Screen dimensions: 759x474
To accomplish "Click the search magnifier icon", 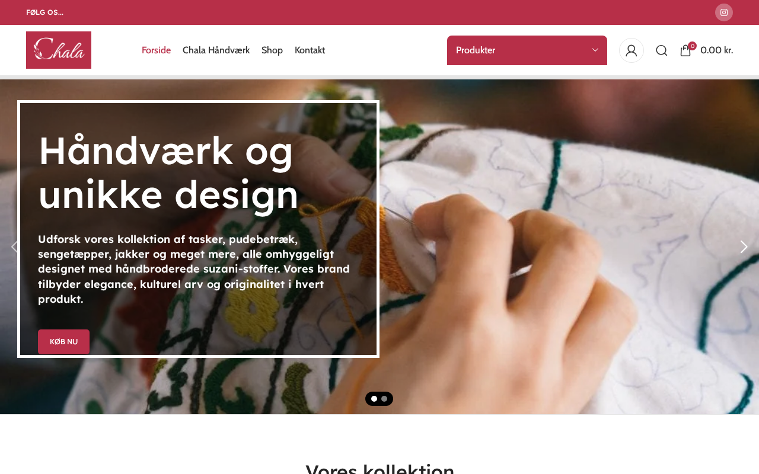I will [662, 50].
